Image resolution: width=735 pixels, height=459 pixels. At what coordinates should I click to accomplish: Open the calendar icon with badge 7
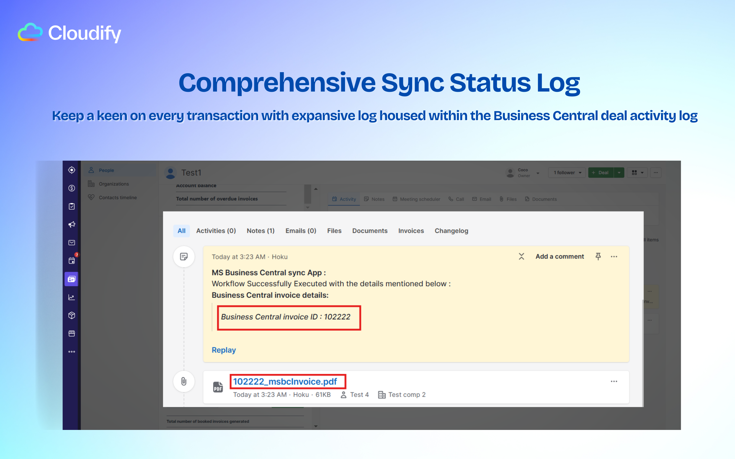72,260
